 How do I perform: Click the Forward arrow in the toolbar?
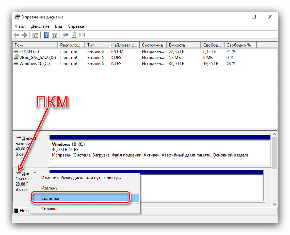pyautogui.click(x=24, y=35)
